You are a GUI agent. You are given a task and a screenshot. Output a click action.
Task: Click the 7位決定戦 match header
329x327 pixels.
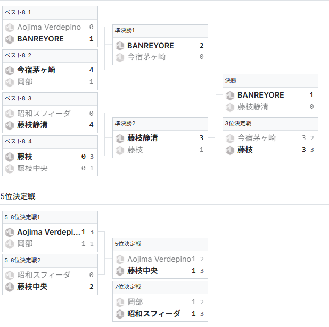pyautogui.click(x=160, y=287)
